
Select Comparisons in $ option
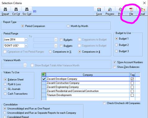pyautogui.click(x=79, y=52)
